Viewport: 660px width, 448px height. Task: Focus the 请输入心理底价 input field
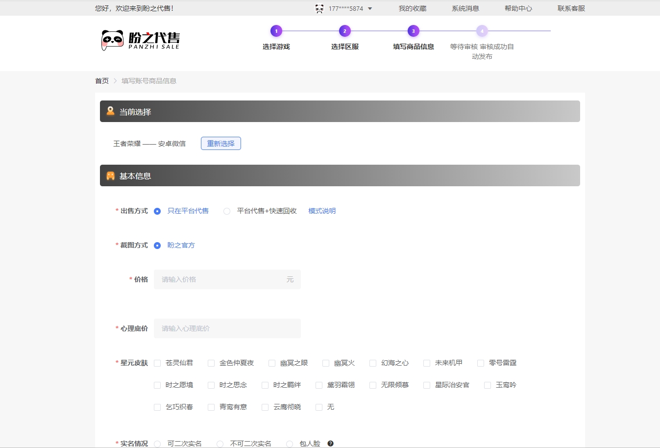click(227, 328)
